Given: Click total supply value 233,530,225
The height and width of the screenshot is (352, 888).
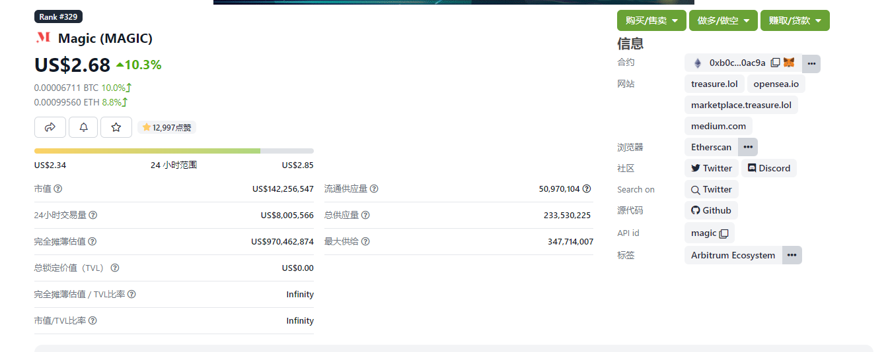Looking at the screenshot, I should tap(568, 215).
